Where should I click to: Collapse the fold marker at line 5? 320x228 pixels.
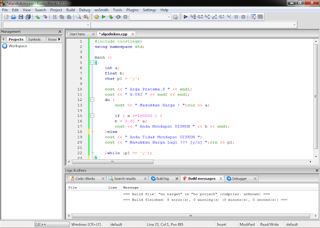[92, 62]
